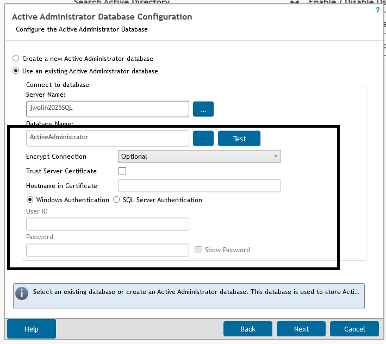
Task: Focus the Database Name input field
Action: [x=108, y=138]
